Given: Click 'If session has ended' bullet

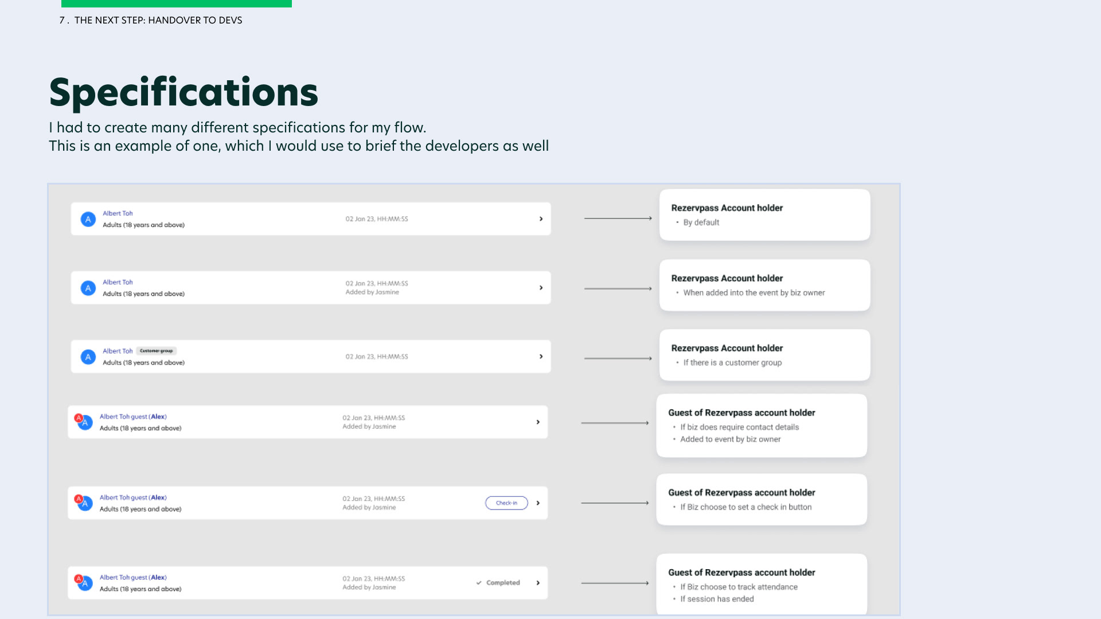Looking at the screenshot, I should pyautogui.click(x=717, y=599).
